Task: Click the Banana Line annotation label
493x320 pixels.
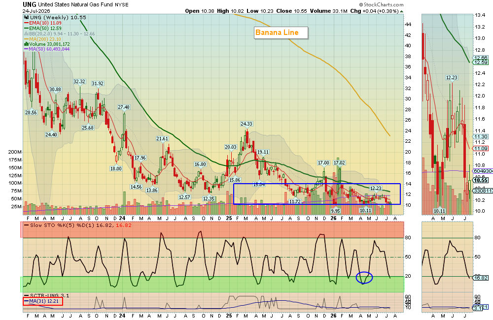Action: coord(281,32)
